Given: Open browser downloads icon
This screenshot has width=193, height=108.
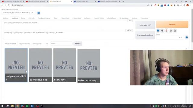Looking at the screenshot, I should coord(181,5).
